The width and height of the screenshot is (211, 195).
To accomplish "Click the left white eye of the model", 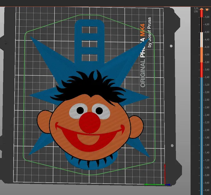I will tap(78, 111).
